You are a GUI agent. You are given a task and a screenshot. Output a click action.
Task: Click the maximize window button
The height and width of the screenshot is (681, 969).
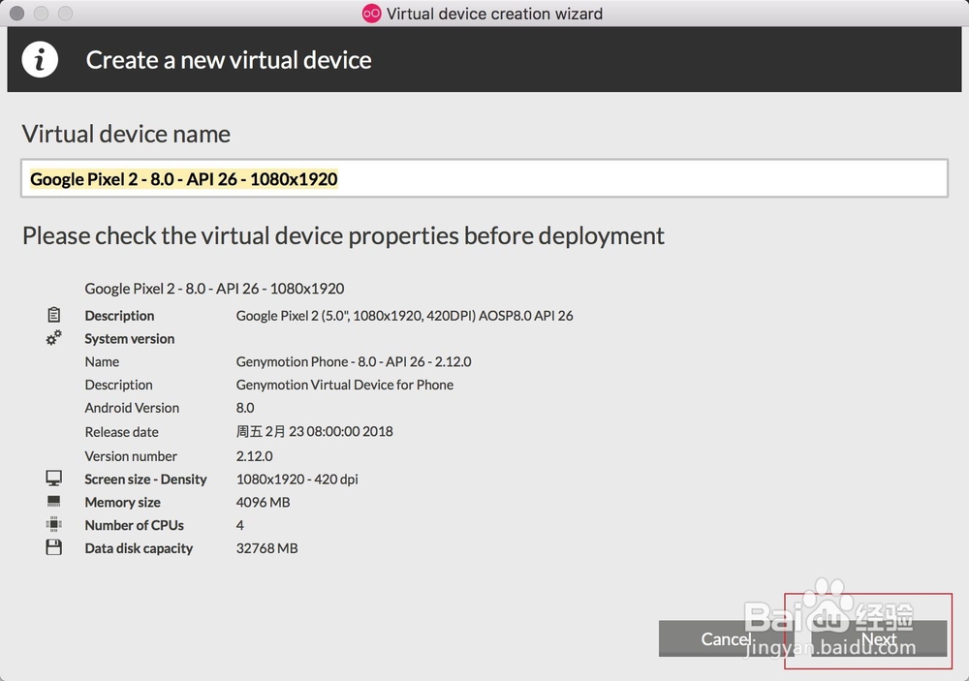[65, 14]
